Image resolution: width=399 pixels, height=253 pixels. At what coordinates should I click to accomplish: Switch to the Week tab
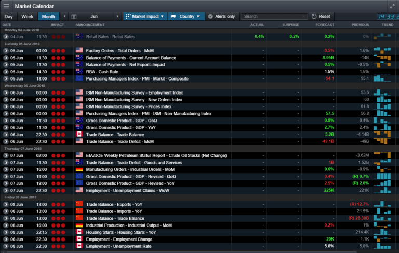coord(27,17)
